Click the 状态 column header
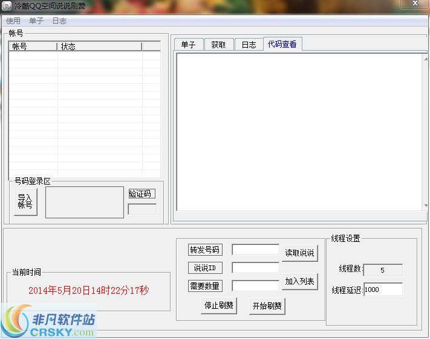This screenshot has height=339, width=430. click(99, 46)
